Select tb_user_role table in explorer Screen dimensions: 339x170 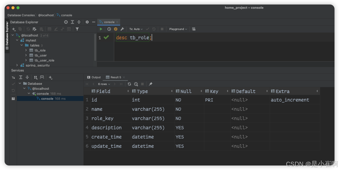44,60
